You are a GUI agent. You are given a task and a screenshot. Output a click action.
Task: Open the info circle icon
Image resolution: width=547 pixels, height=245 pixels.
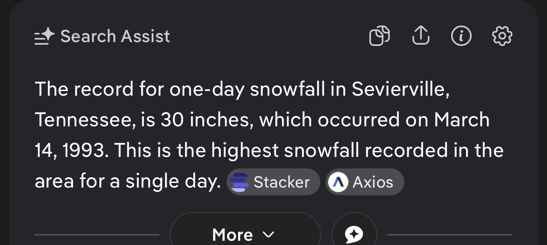[461, 36]
